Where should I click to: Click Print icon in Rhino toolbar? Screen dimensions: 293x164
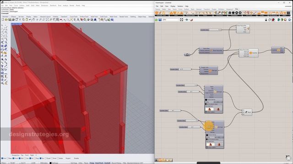pos(13,20)
